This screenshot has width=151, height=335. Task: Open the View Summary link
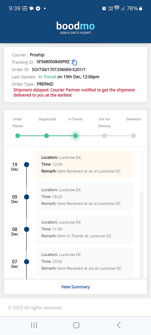point(75,287)
